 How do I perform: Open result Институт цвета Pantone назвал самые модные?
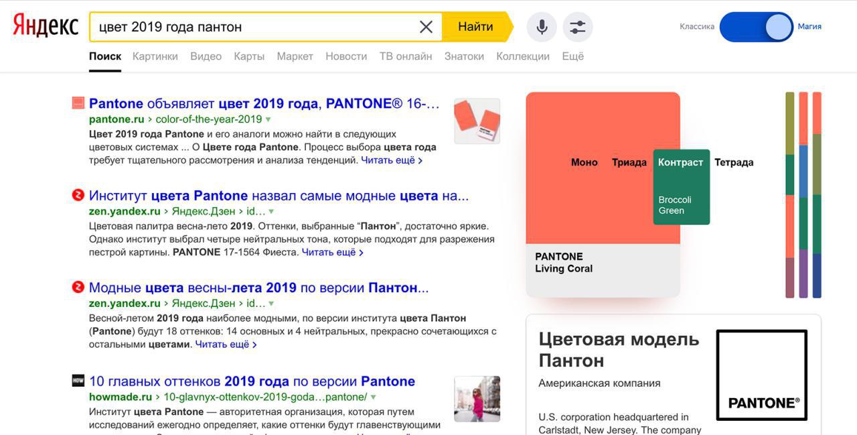[279, 196]
